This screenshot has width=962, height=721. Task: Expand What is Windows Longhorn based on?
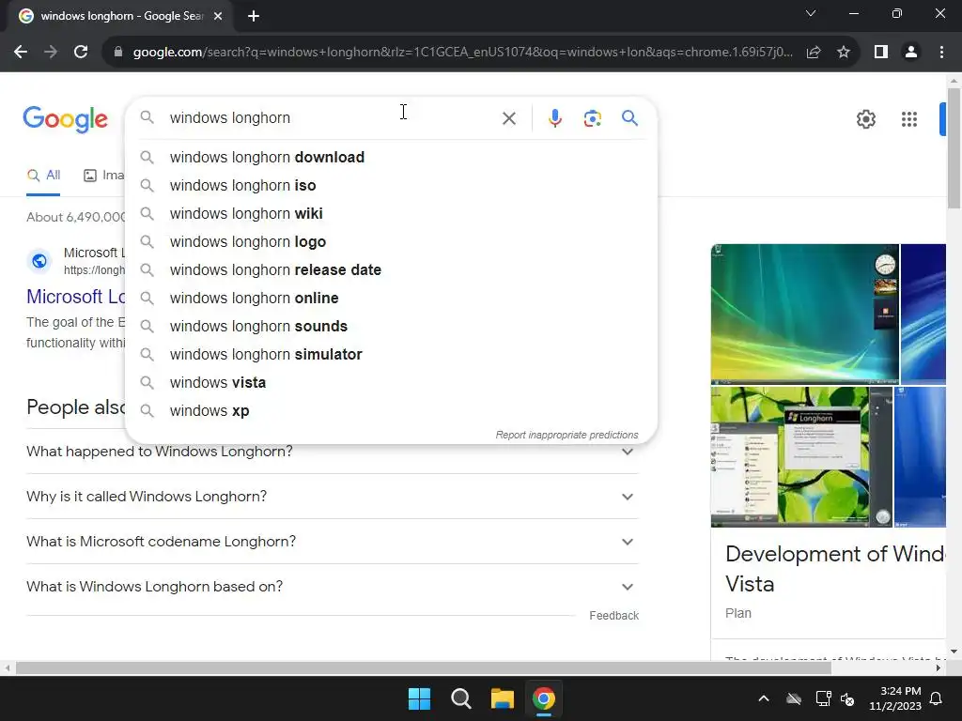[x=332, y=587]
